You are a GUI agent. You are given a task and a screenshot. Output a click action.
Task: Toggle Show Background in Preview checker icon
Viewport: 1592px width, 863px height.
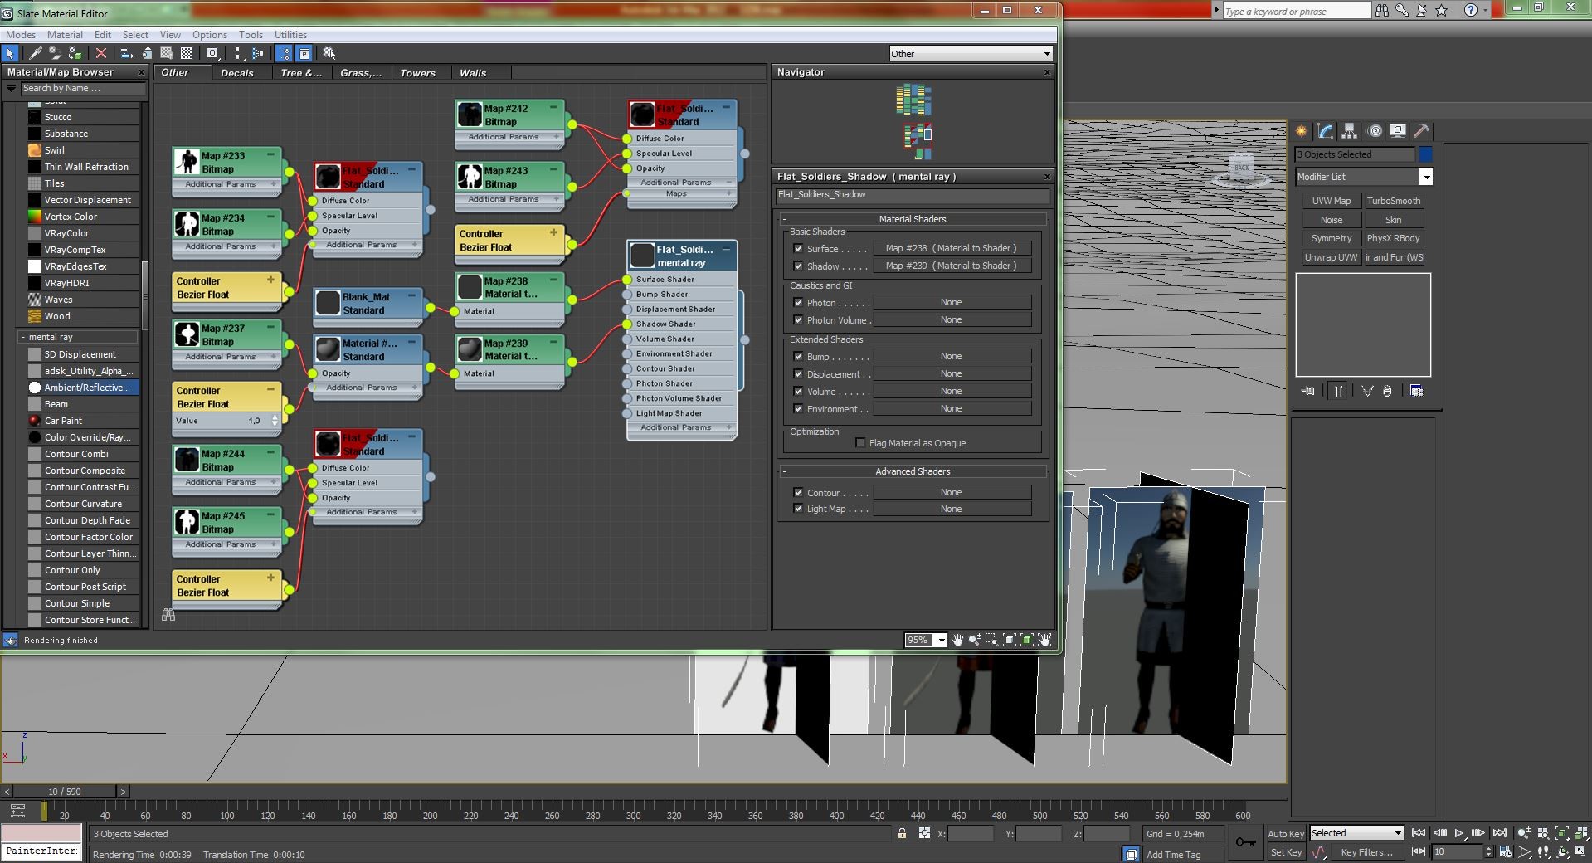pos(187,53)
